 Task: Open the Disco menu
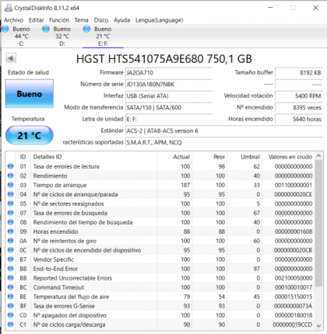101,20
